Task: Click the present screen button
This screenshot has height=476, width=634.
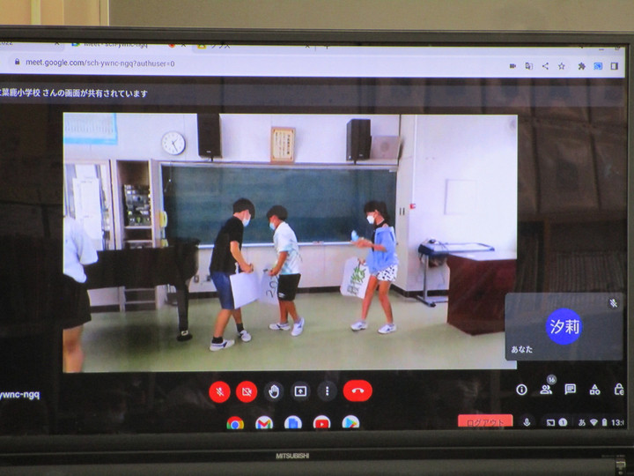Action: (300, 390)
